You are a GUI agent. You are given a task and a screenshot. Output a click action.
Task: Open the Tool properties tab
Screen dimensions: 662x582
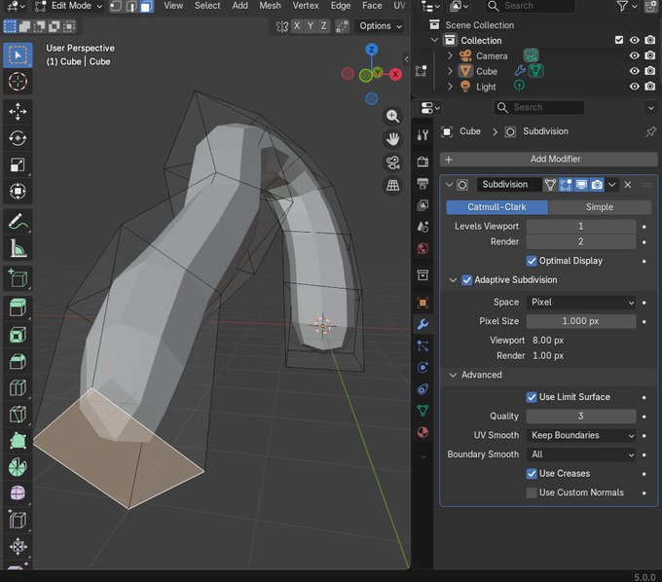point(423,135)
